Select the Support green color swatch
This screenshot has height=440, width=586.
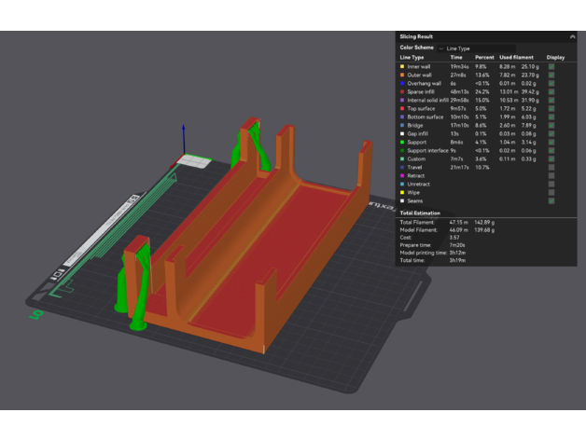tap(401, 142)
